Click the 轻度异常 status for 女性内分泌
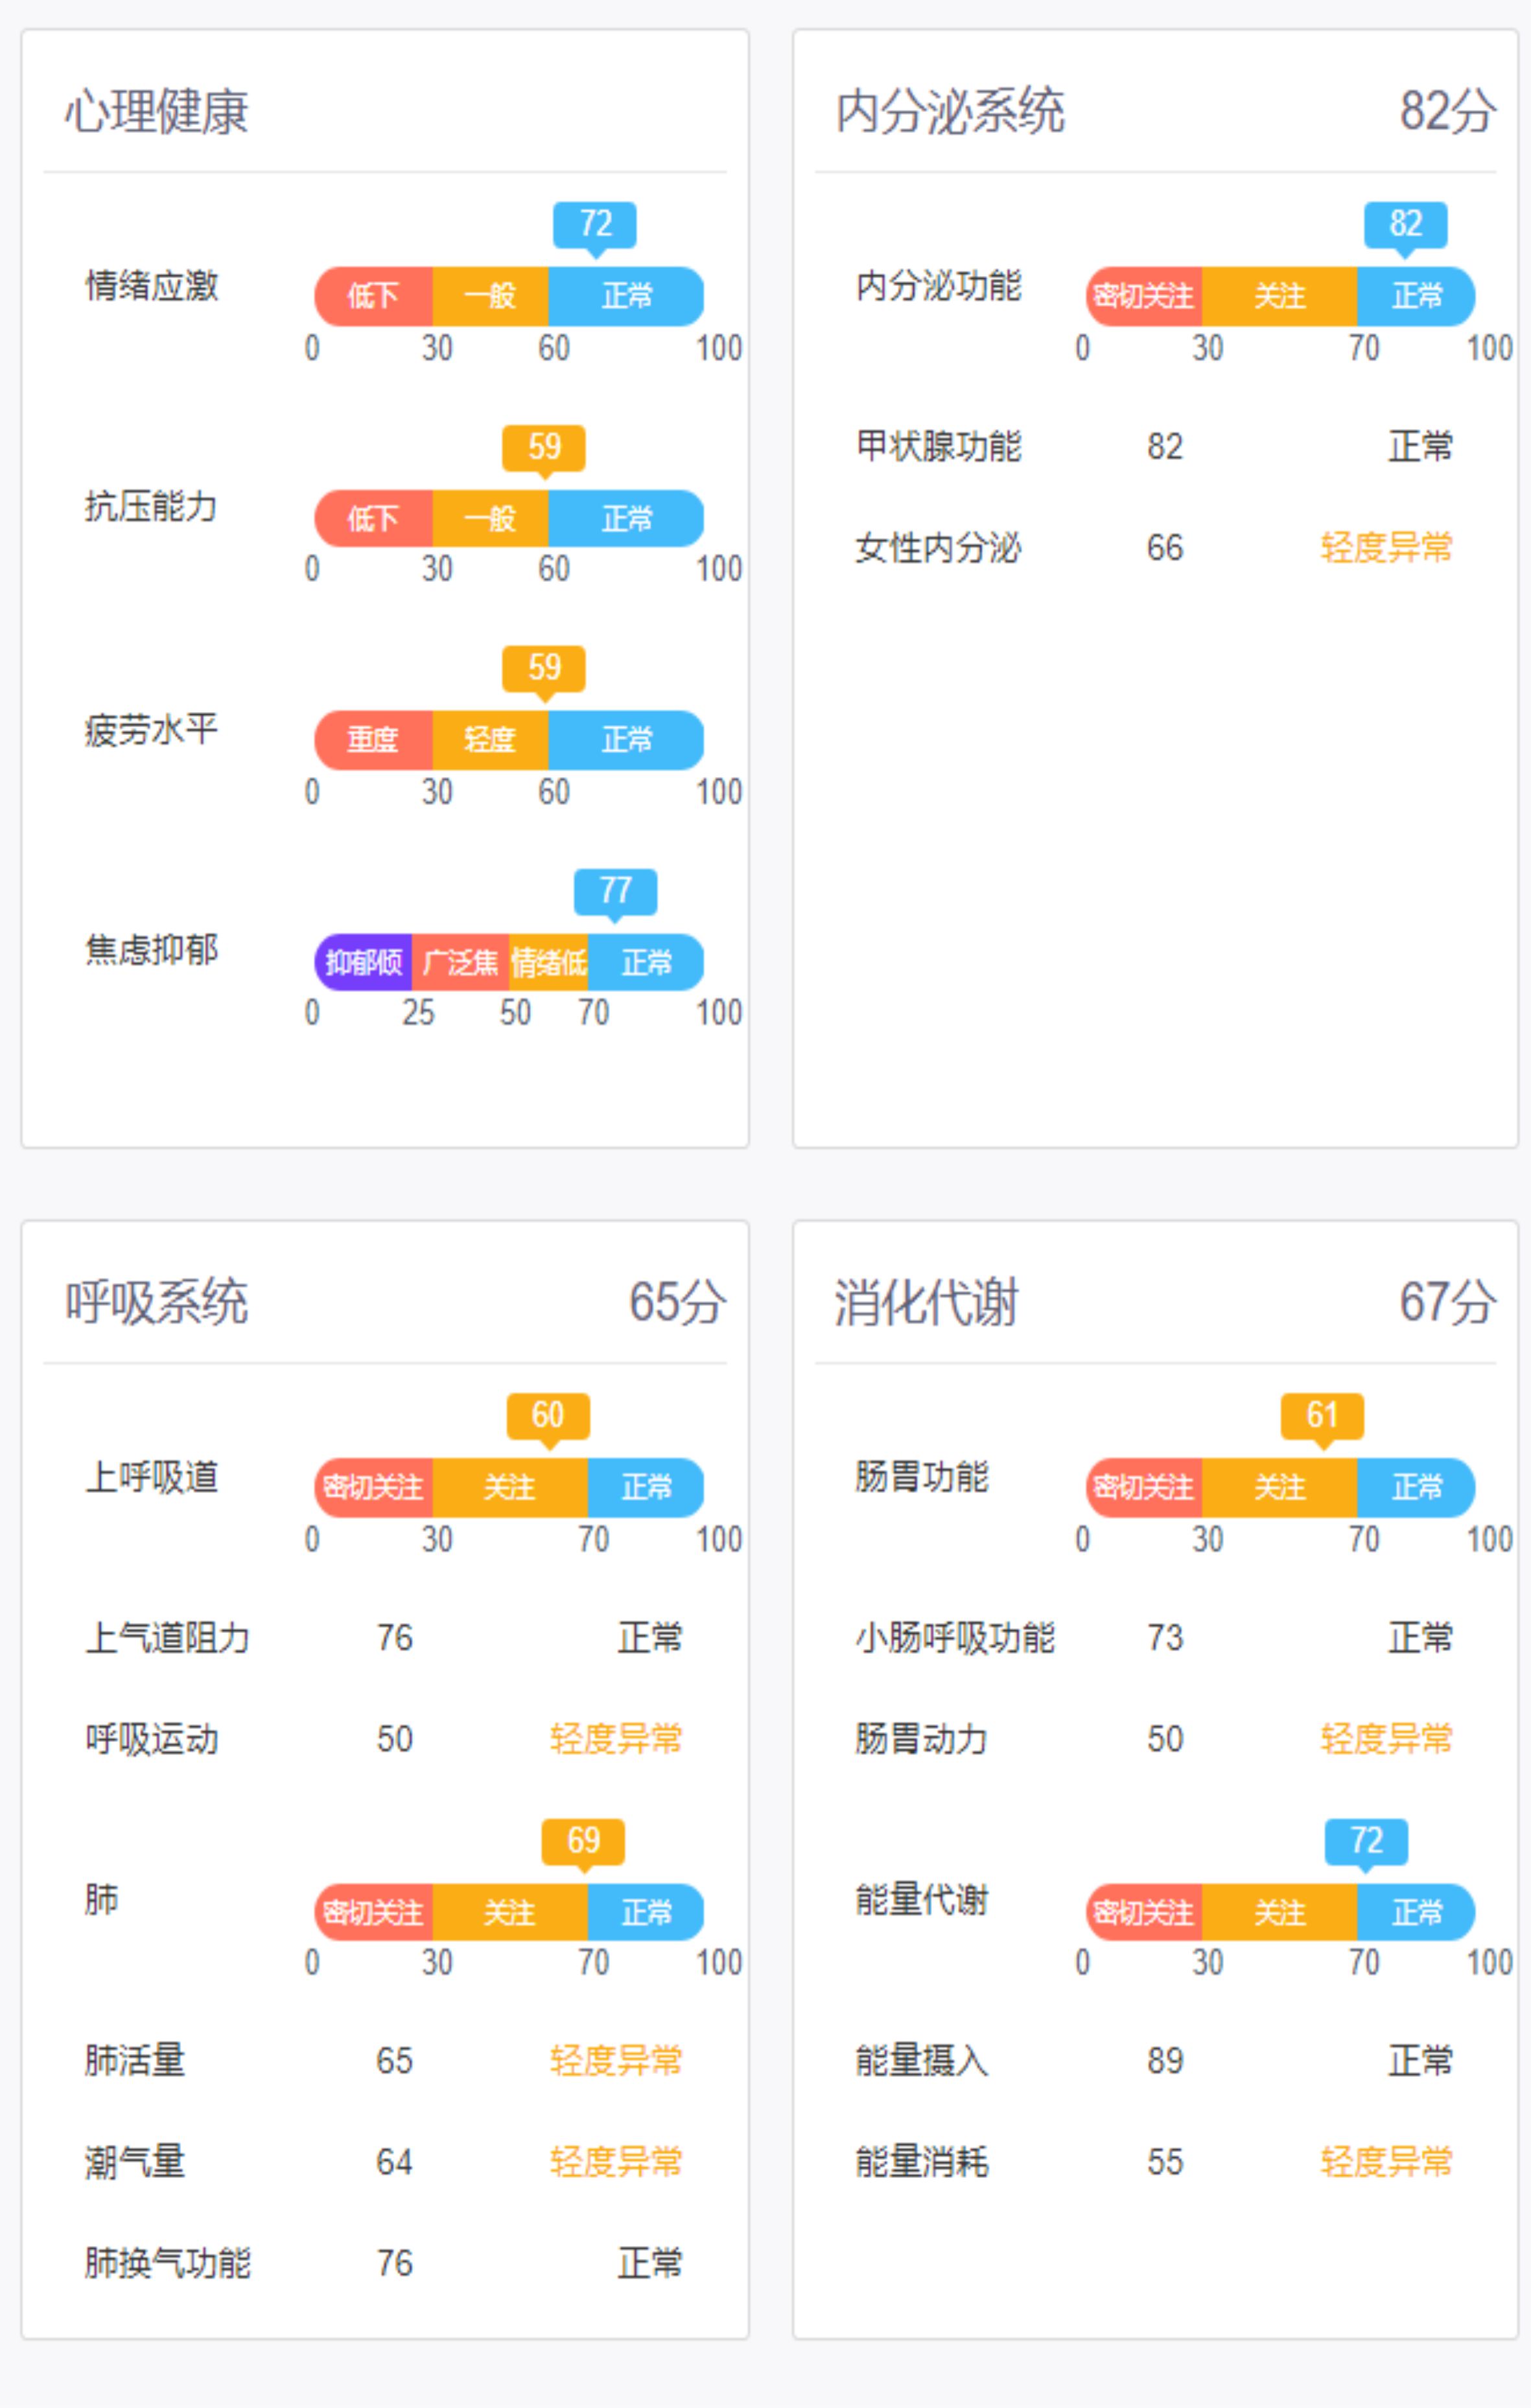Image resolution: width=1531 pixels, height=2408 pixels. tap(1386, 548)
